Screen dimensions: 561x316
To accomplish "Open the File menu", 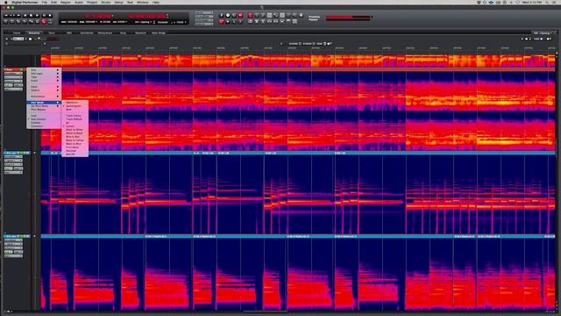I will (45, 2).
